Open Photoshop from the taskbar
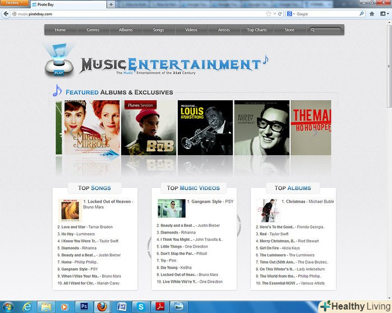 coord(84,306)
